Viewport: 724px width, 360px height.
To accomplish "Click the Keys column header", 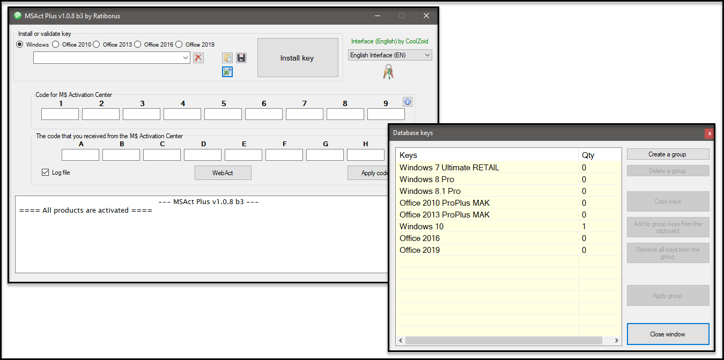I will click(487, 155).
